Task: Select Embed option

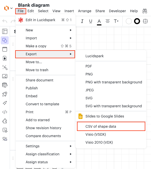Action: [45, 96]
